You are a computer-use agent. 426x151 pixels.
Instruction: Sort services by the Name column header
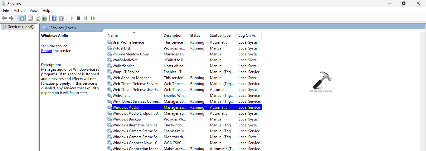(x=113, y=35)
